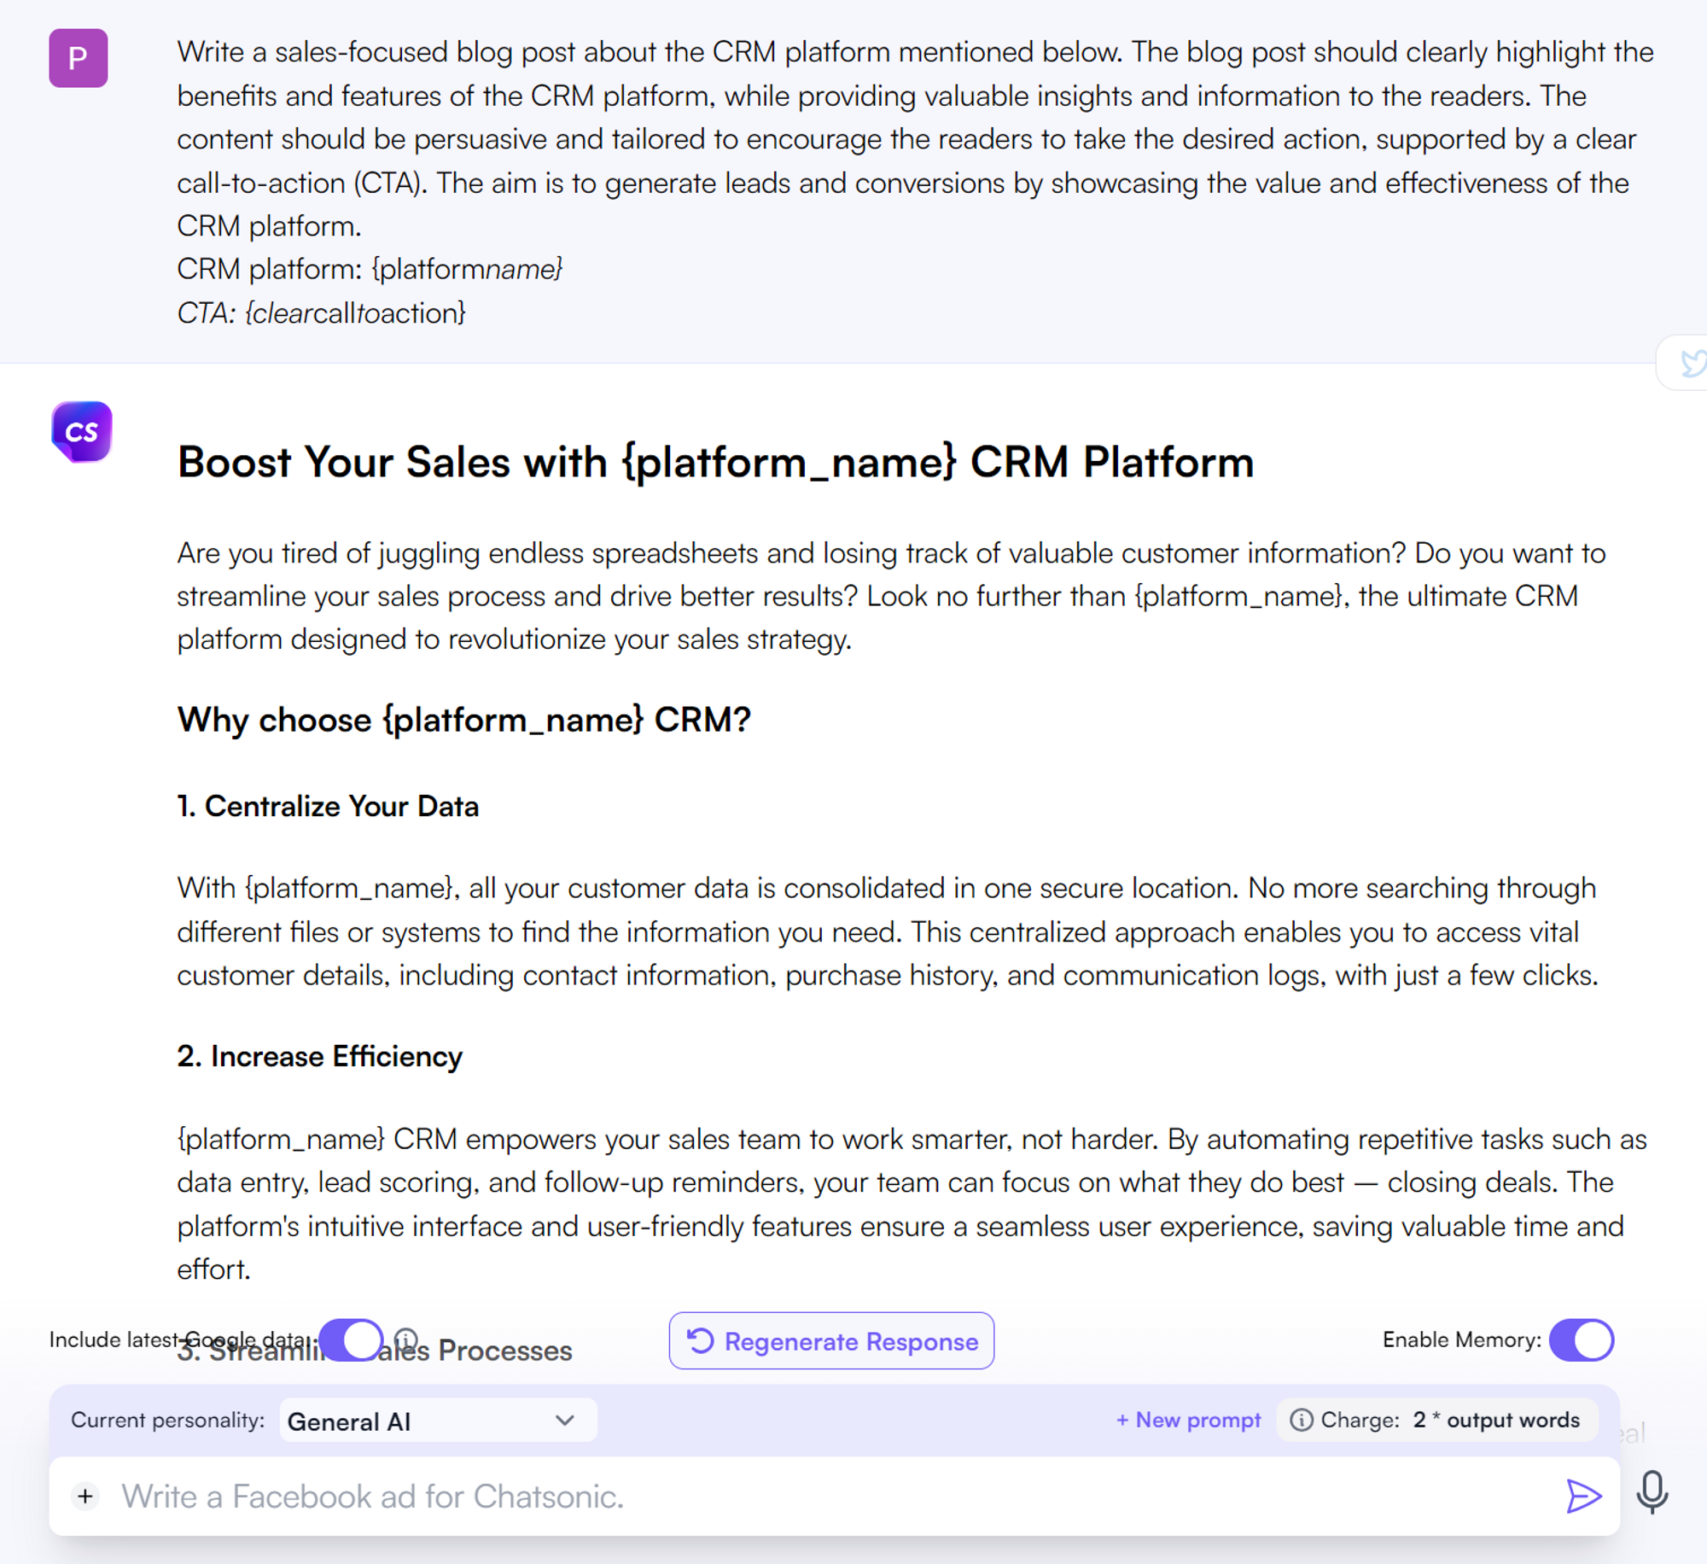
Task: Click the Increase Efficiency subheading
Action: (319, 1056)
